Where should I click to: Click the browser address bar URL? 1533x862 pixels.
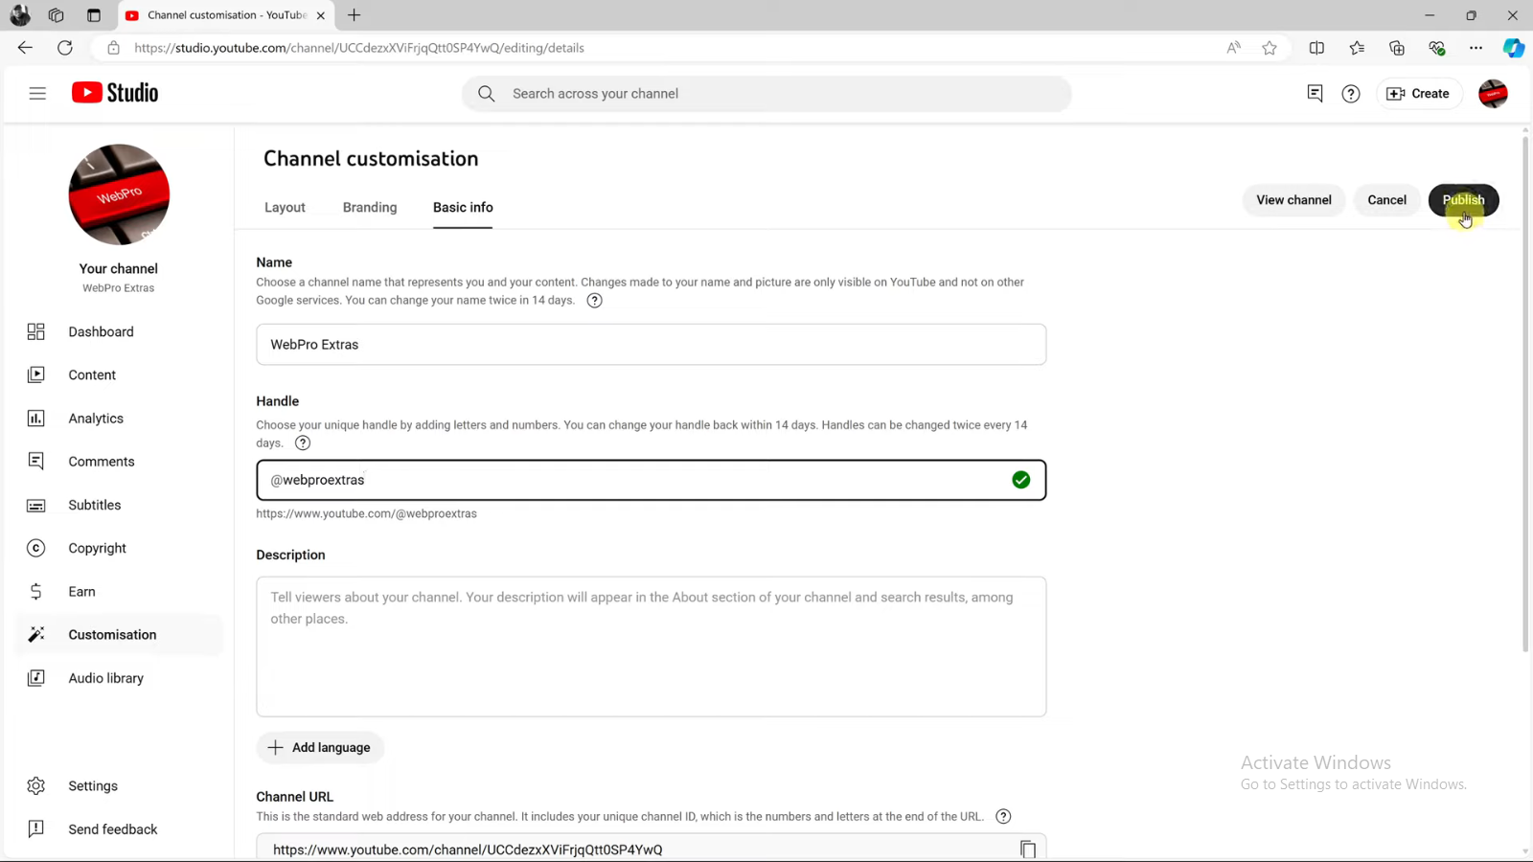click(x=359, y=48)
